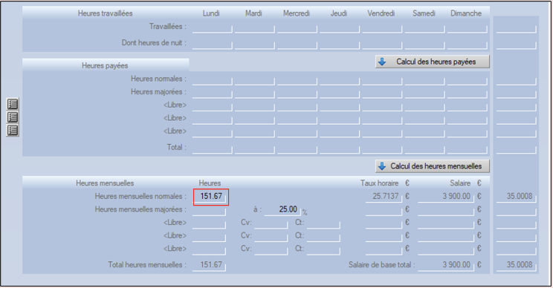The width and height of the screenshot is (553, 288).
Task: Click the Taux horaire column heading
Action: [x=379, y=183]
